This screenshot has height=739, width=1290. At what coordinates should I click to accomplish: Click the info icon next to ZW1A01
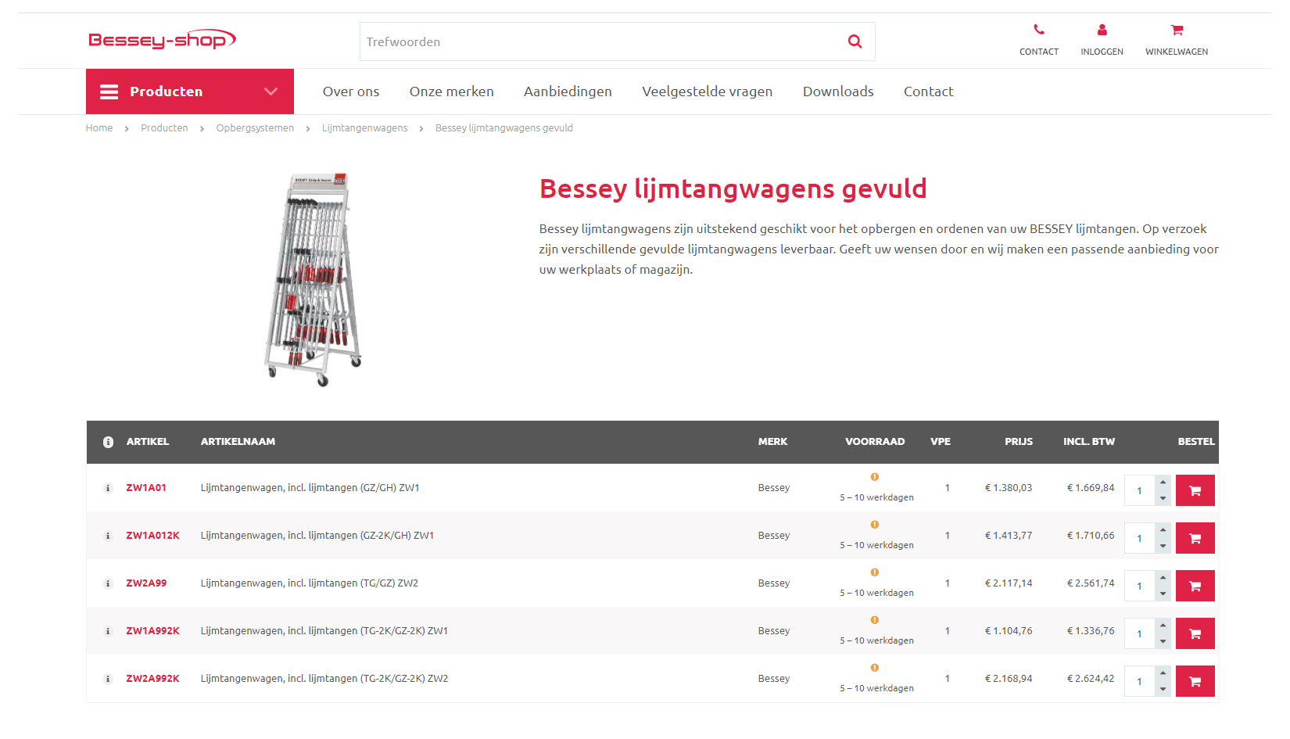click(x=108, y=488)
